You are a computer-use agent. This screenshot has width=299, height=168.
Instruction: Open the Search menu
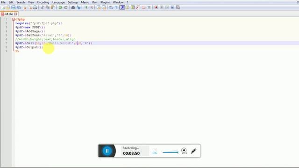pos(21,2)
